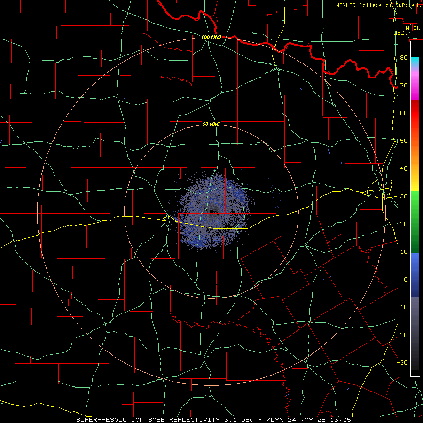423x423 pixels.
Task: Click the [dBZ] unit label
Action: click(x=399, y=32)
